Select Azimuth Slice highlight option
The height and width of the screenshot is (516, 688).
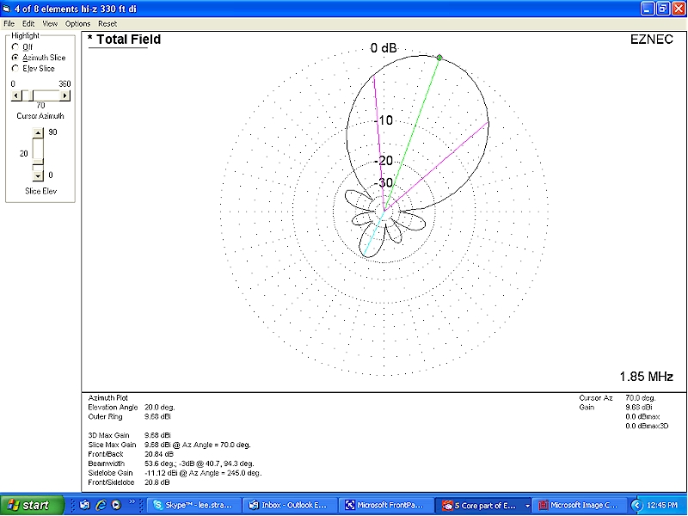[x=15, y=58]
